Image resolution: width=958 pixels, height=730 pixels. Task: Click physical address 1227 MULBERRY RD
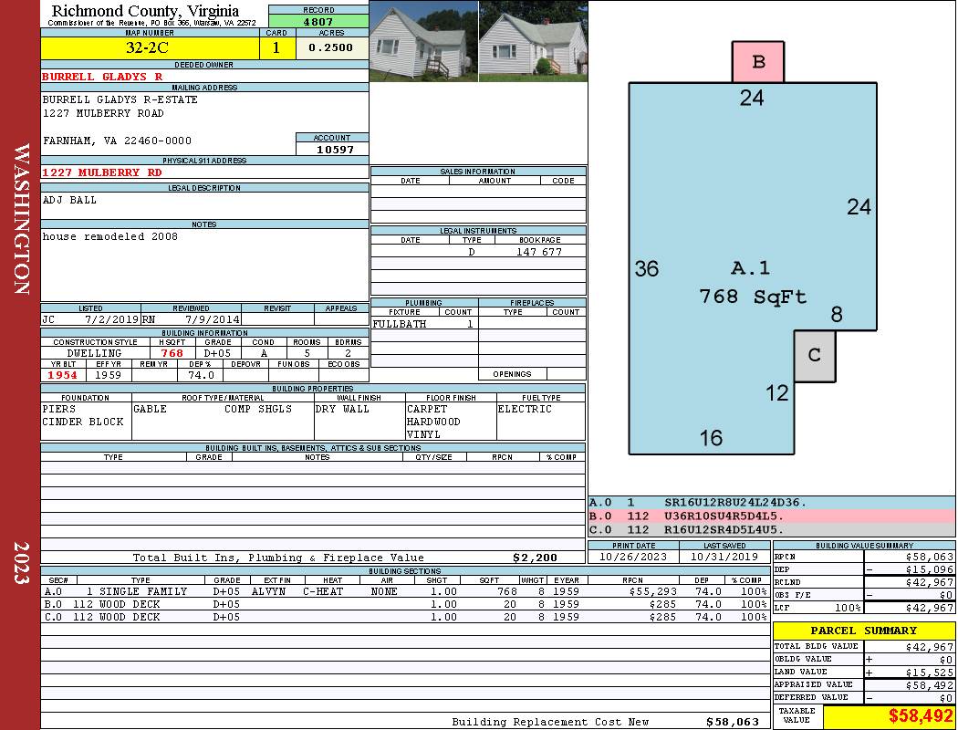click(x=102, y=172)
